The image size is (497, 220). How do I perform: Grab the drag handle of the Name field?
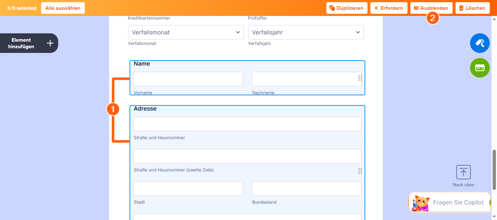360,78
